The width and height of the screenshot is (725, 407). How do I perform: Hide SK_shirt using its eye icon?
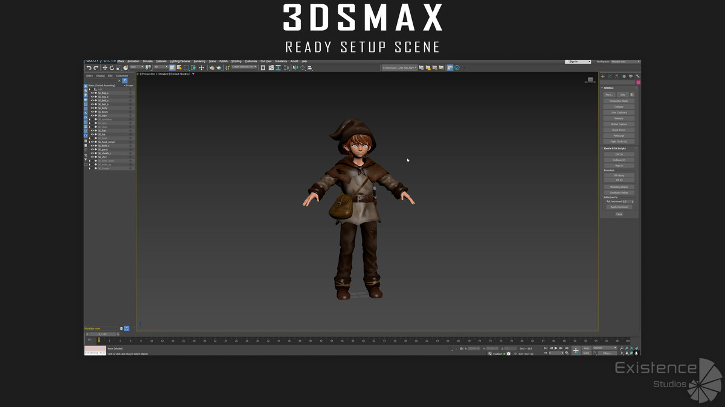(x=92, y=157)
